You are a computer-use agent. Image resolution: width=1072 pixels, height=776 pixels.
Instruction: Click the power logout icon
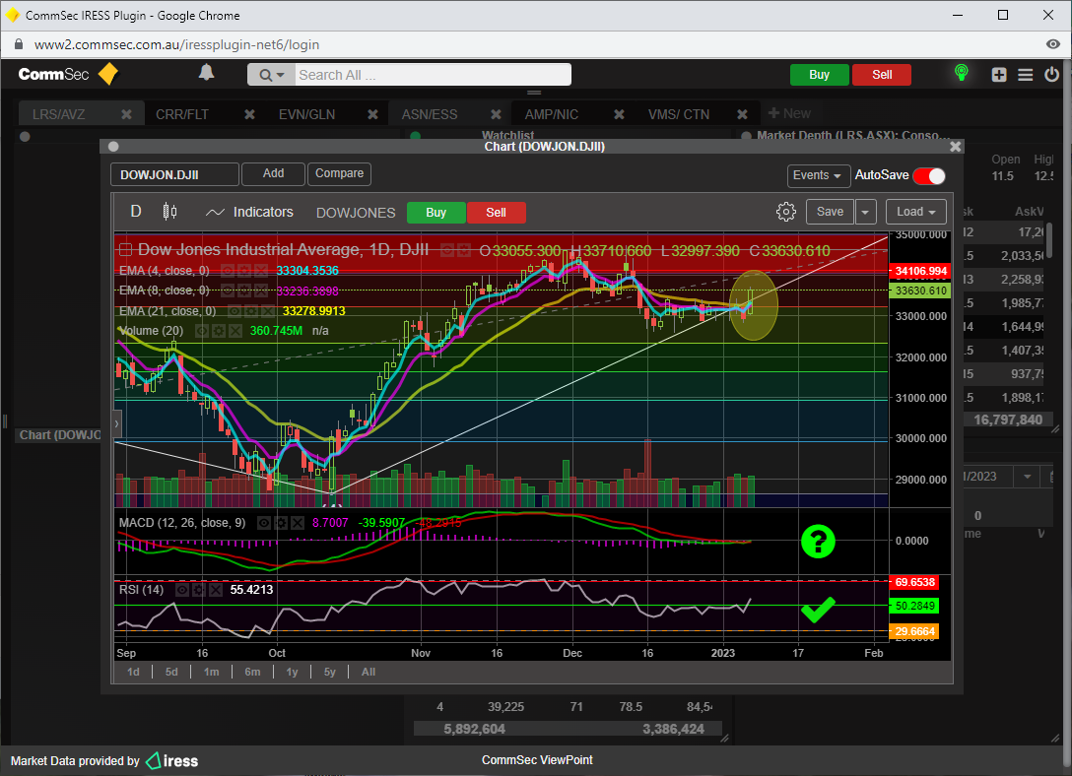tap(1051, 74)
